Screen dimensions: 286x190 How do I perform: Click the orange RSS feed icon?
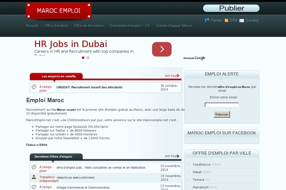click(226, 20)
